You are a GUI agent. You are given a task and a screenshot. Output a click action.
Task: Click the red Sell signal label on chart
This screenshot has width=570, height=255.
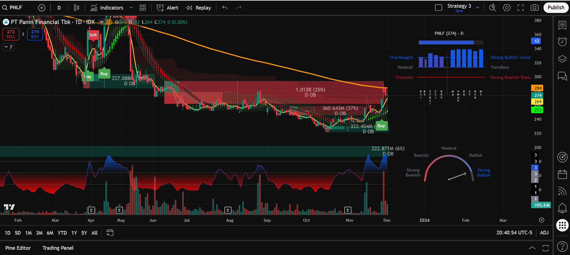93,35
